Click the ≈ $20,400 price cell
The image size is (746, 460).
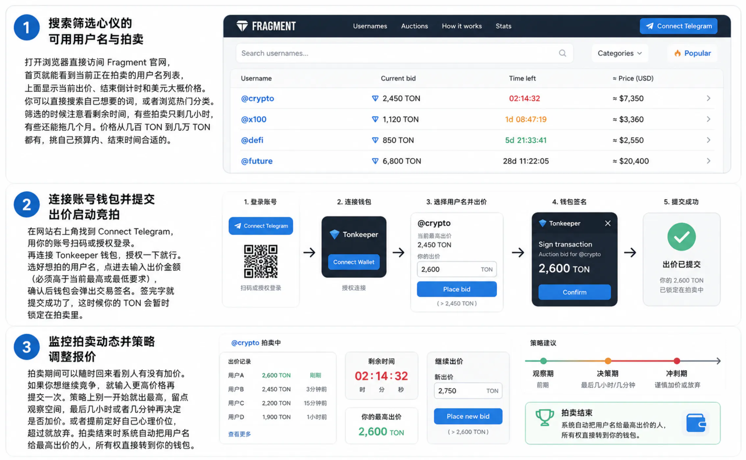click(631, 161)
